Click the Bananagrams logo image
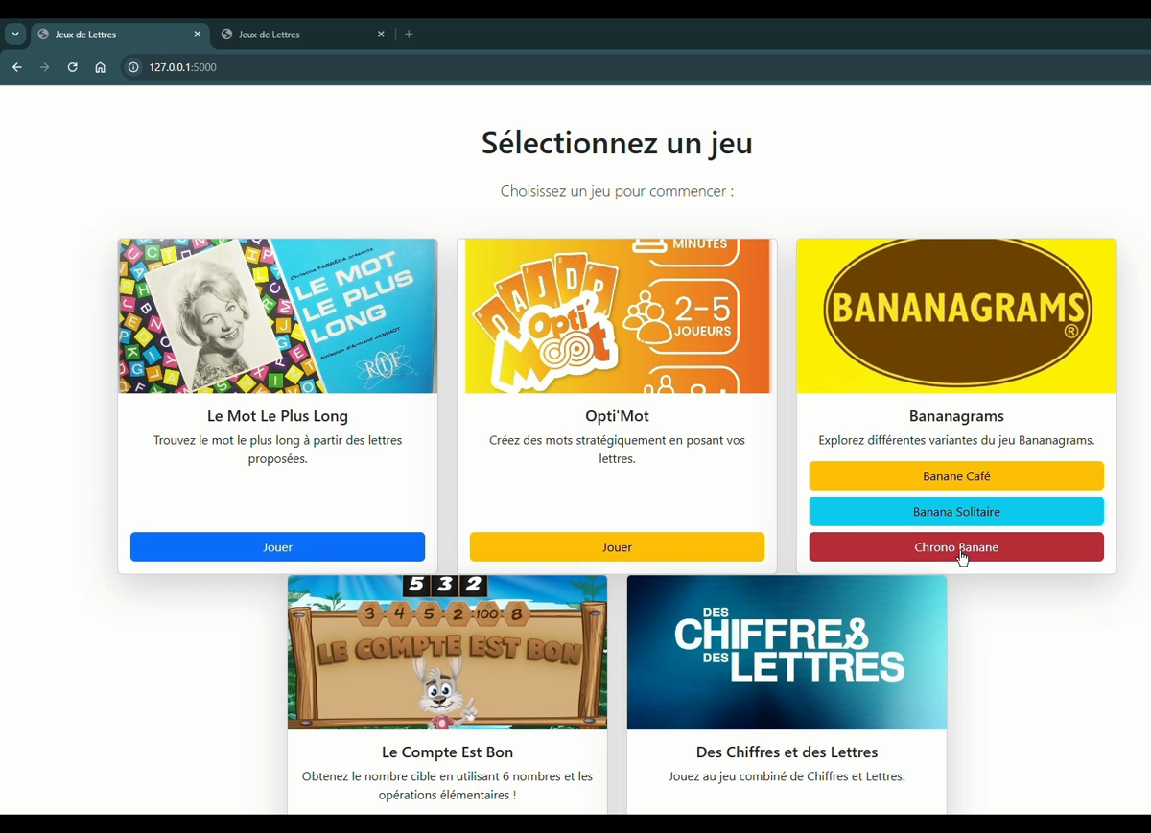Screen dimensions: 1151x833 956,316
